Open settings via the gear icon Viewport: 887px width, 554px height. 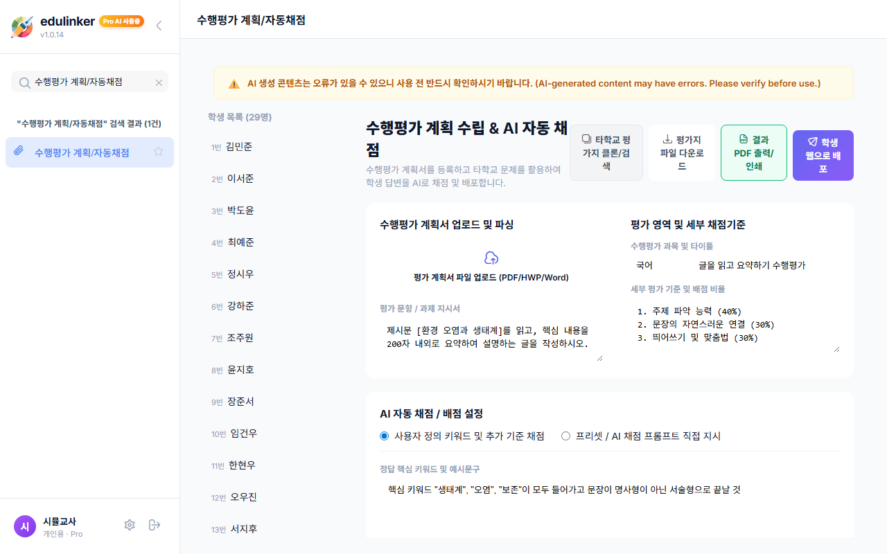click(x=130, y=525)
